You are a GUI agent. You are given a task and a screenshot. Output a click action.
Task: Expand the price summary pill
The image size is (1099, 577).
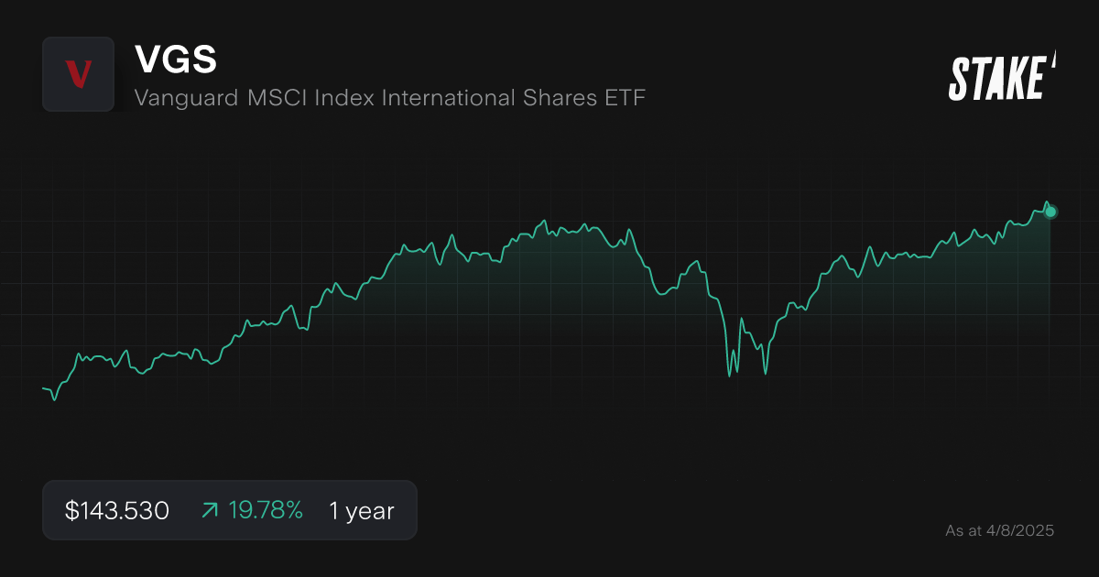(x=229, y=510)
